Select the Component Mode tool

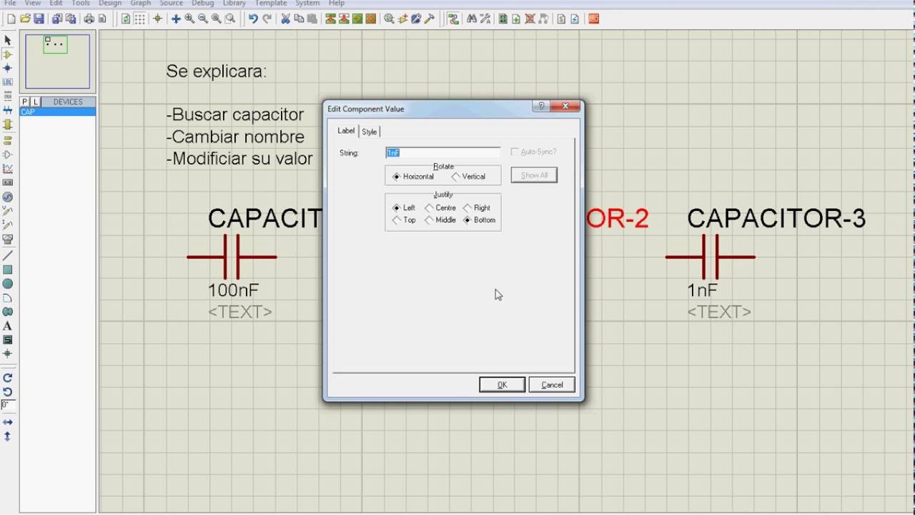pos(7,54)
